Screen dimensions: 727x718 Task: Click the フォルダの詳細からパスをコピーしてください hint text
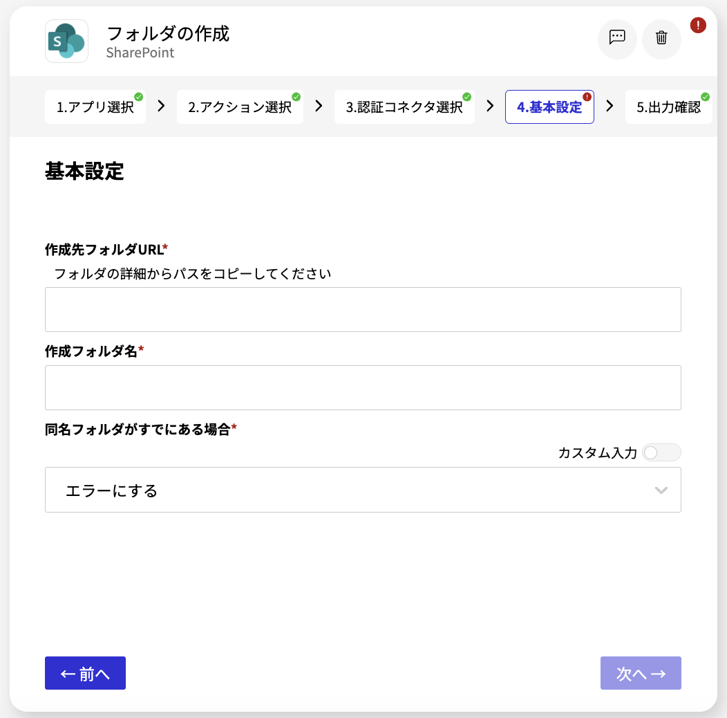(x=193, y=274)
